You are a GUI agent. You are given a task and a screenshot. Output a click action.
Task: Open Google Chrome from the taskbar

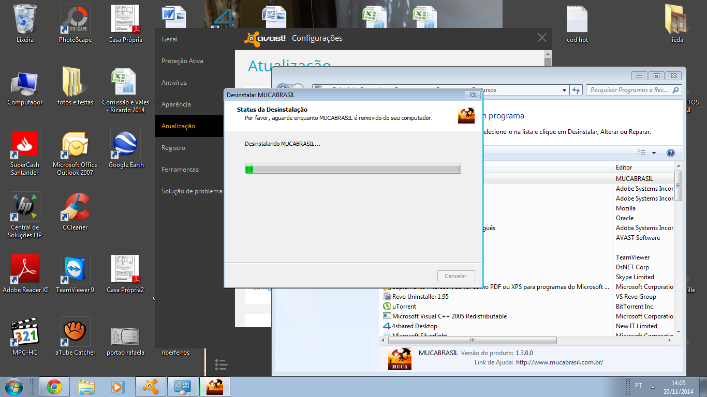coord(54,387)
